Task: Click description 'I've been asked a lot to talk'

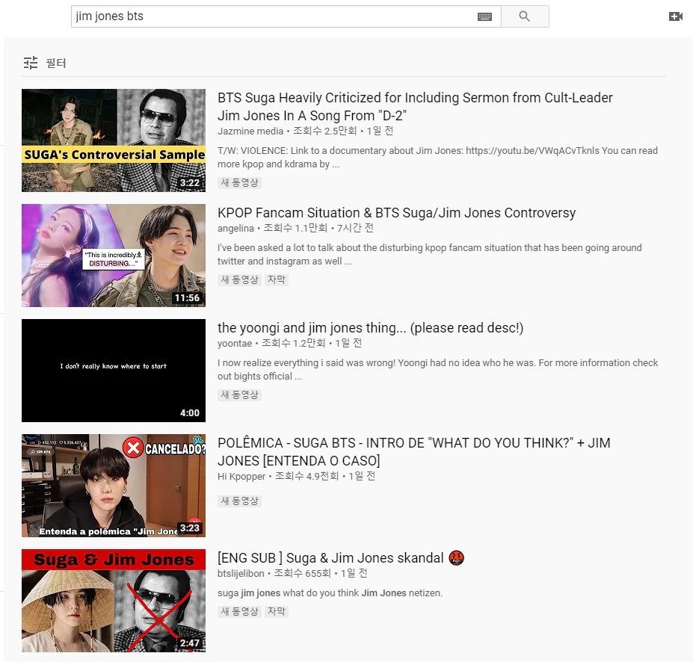Action: coord(430,254)
